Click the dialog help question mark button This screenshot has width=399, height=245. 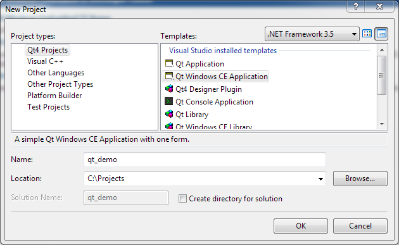click(356, 6)
